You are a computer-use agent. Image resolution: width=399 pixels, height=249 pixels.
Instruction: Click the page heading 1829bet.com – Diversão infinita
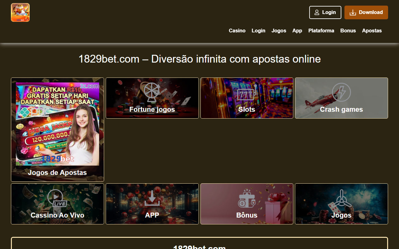[199, 59]
